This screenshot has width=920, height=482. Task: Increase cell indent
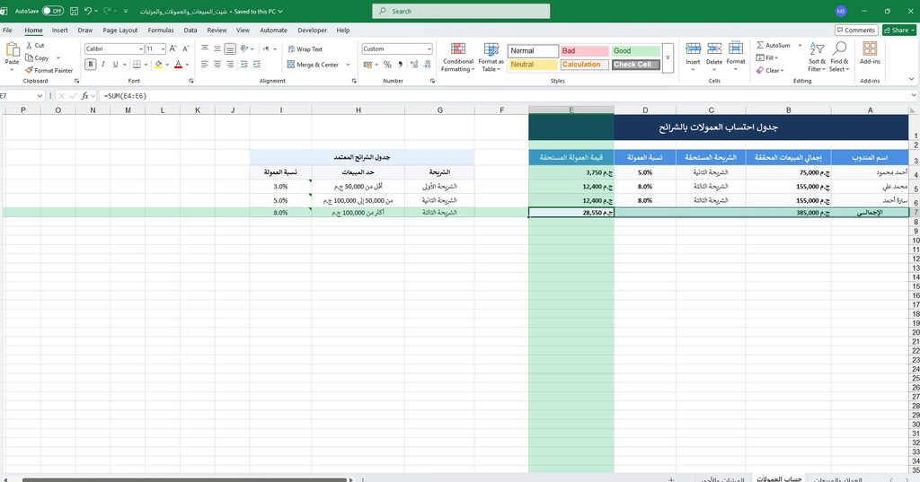(x=257, y=65)
